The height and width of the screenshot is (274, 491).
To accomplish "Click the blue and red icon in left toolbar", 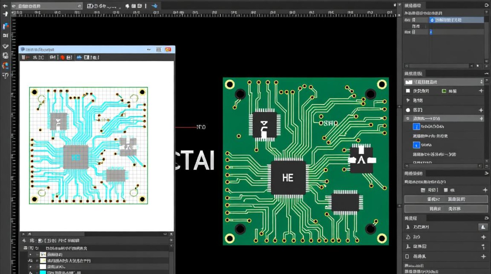I will point(5,26).
